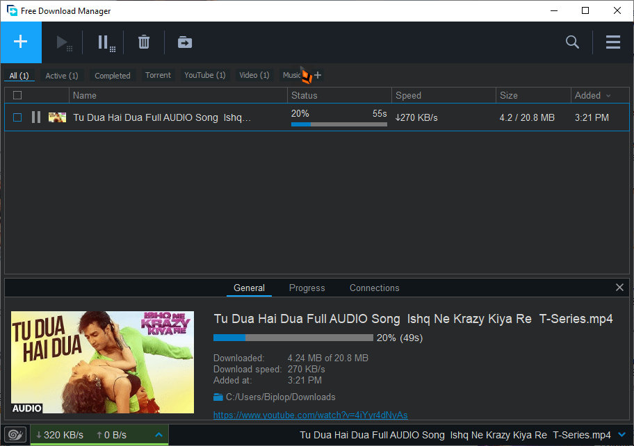Screen dimensions: 634x446
Task: Click the 0 B/s upload speed indicator
Action: [x=112, y=435]
